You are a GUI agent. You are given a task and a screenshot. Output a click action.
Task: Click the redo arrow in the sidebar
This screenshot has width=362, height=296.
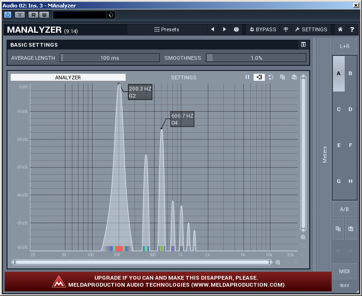pos(351,251)
